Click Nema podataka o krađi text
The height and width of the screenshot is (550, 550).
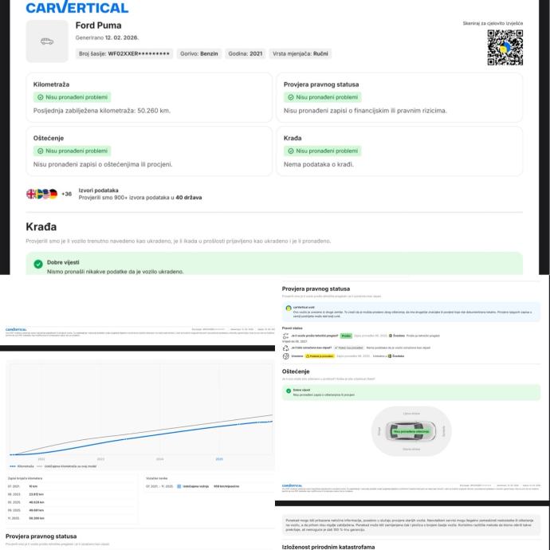click(319, 164)
